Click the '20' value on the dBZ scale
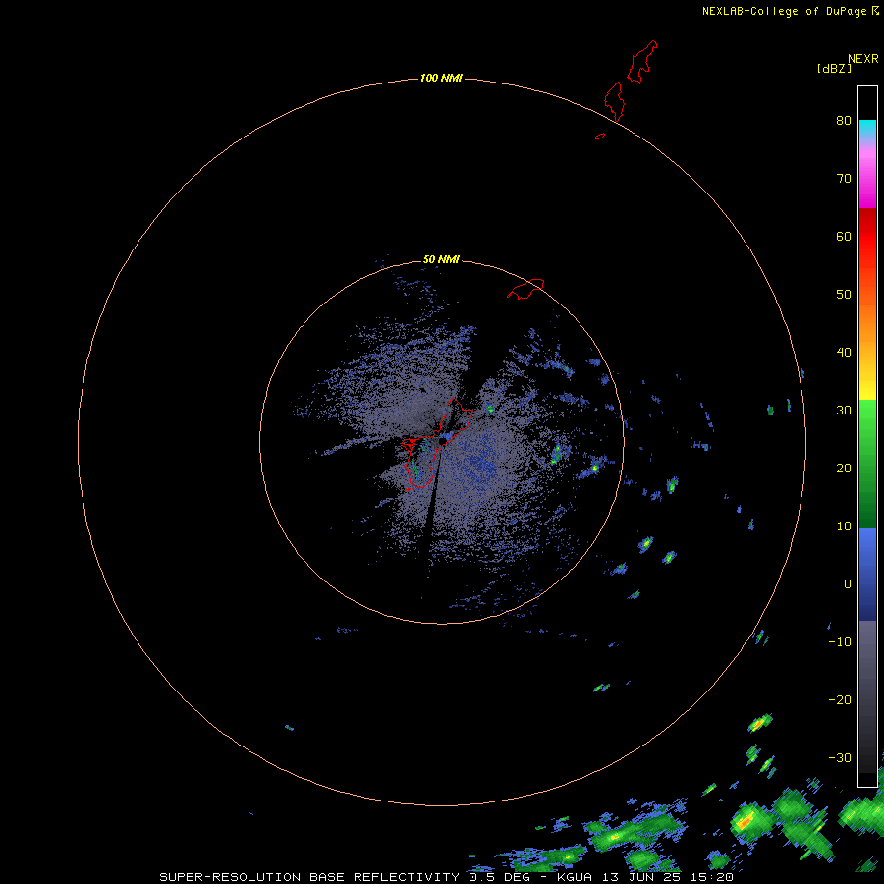The image size is (884, 884). (x=844, y=468)
